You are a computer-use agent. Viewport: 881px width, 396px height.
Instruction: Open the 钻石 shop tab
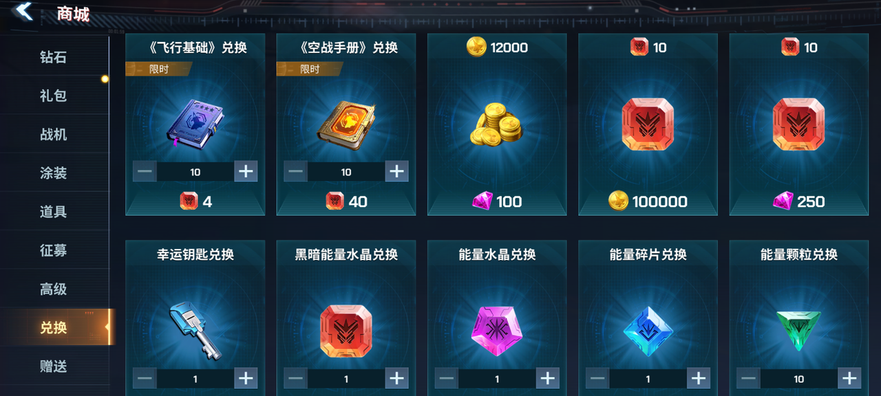(54, 57)
